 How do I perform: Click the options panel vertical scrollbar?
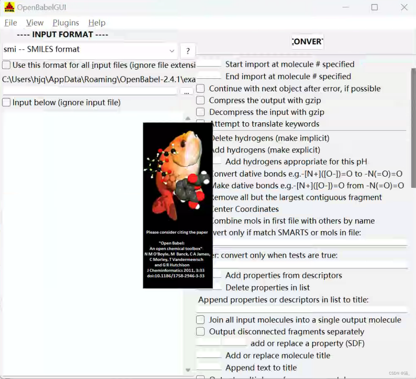click(x=413, y=128)
